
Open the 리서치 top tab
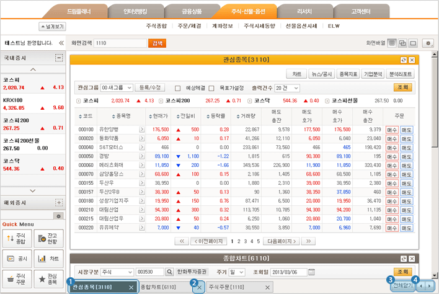304,12
